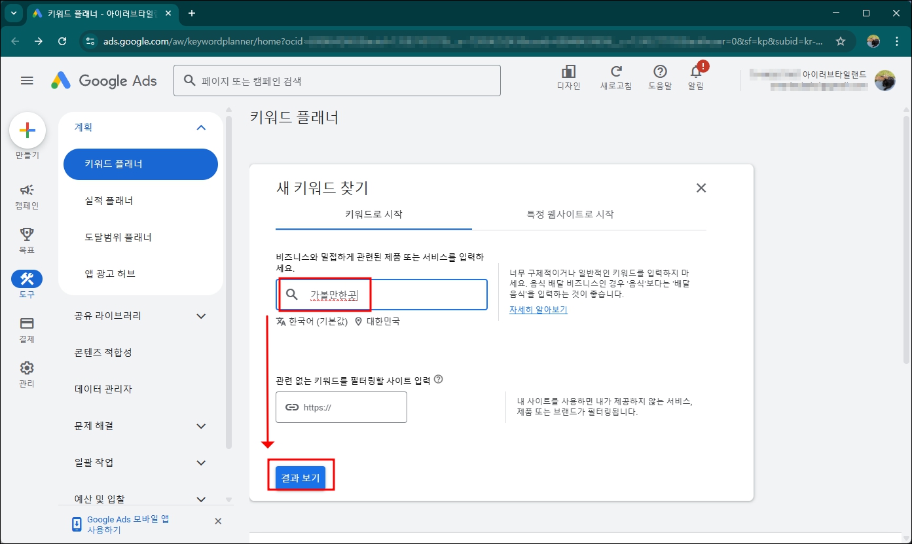Collapse the 계획 section chevron
This screenshot has height=544, width=912.
click(202, 127)
